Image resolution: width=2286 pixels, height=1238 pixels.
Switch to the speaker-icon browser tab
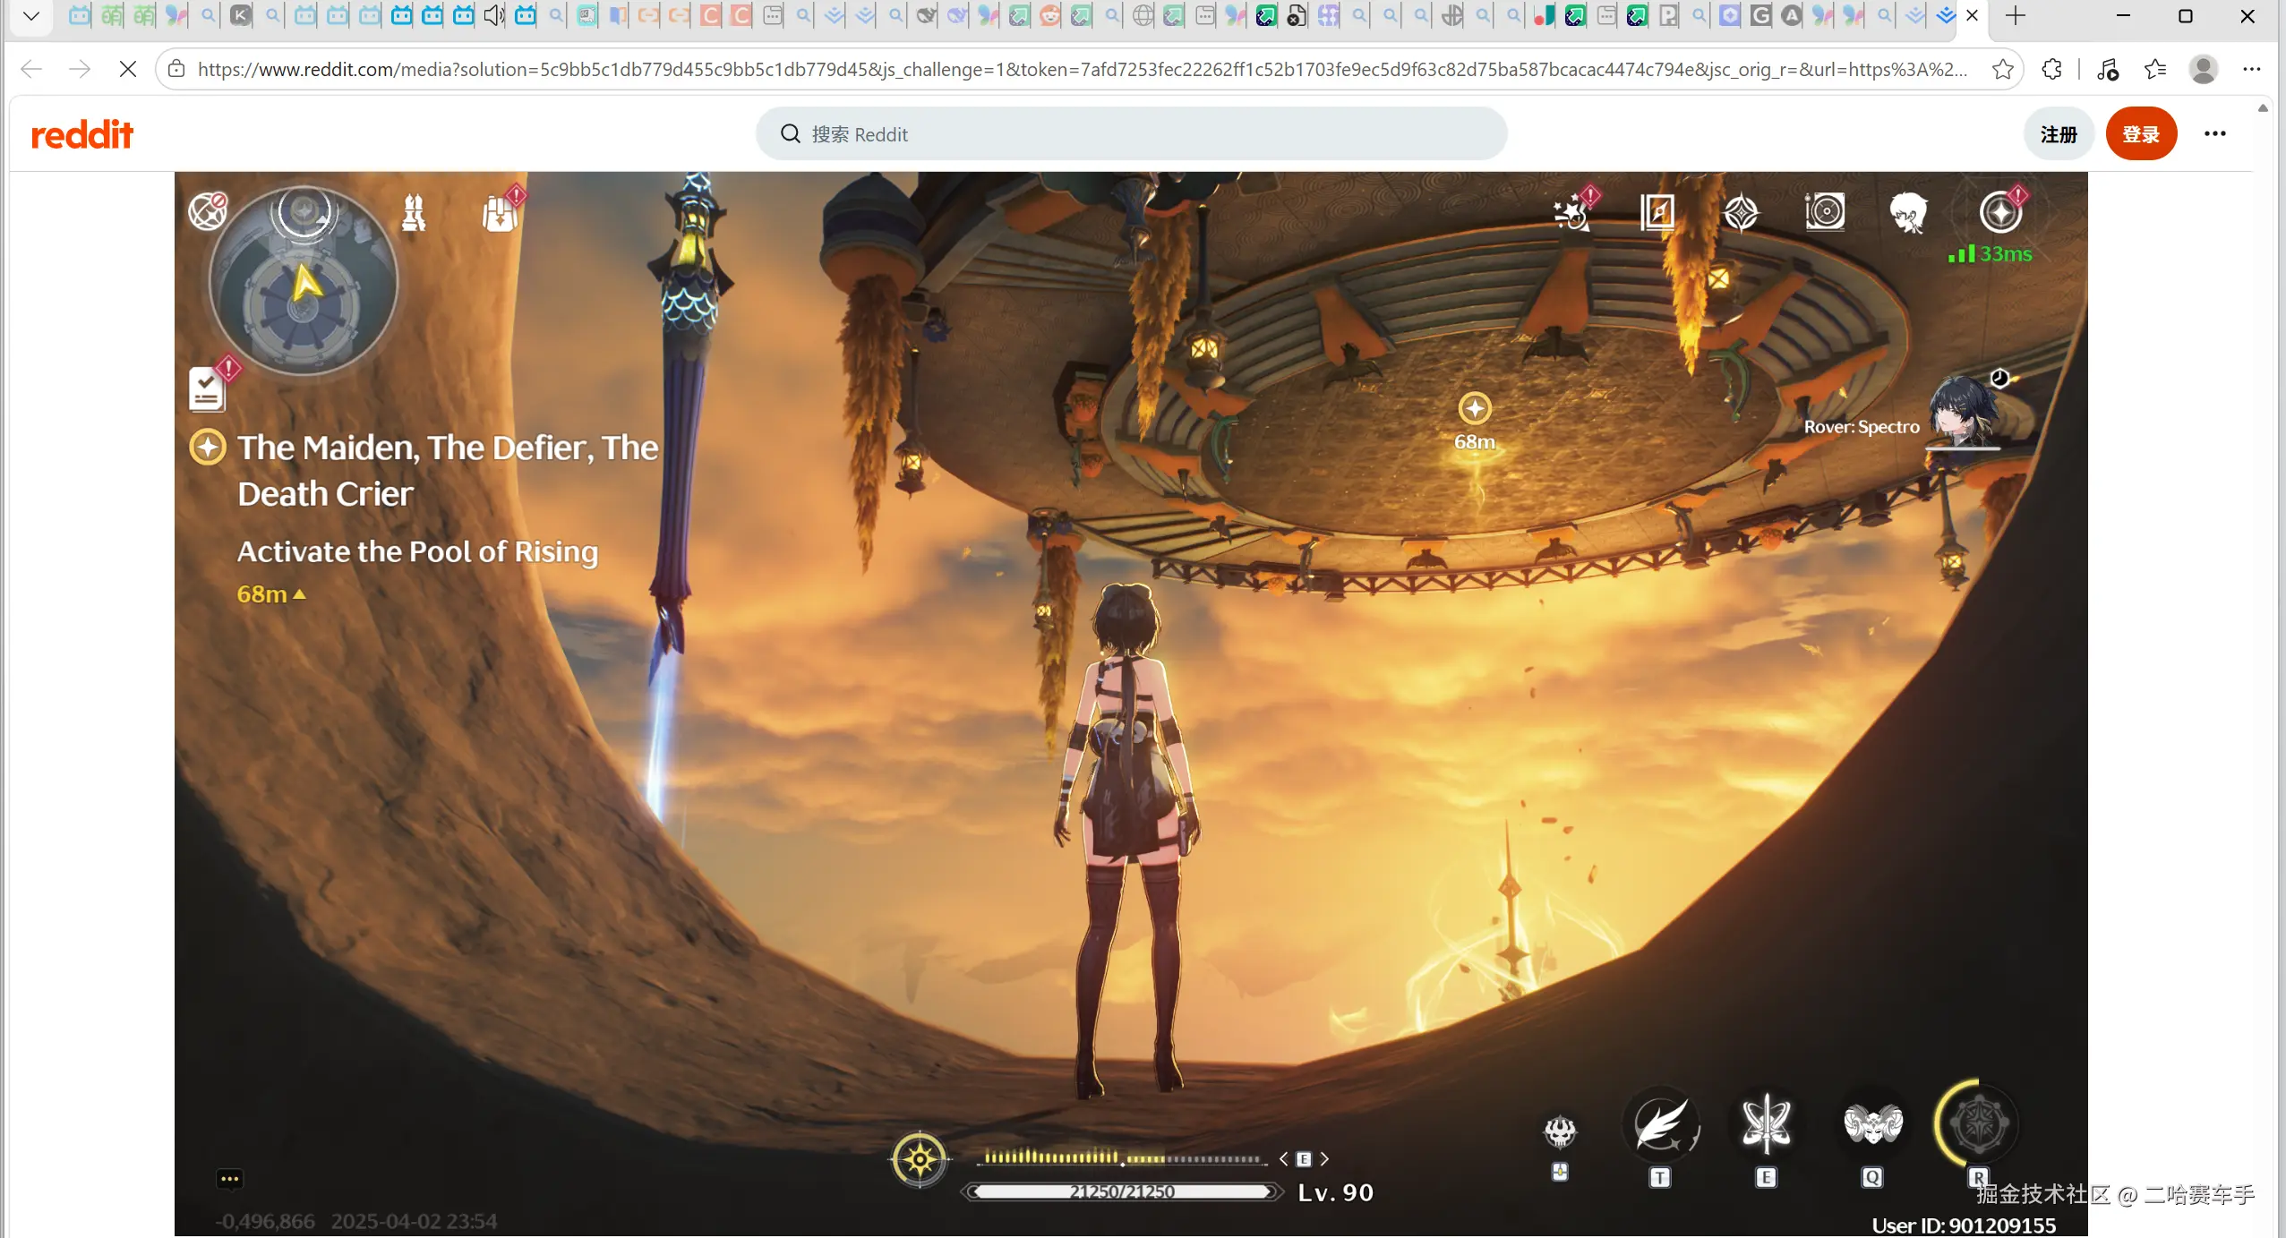pyautogui.click(x=493, y=15)
